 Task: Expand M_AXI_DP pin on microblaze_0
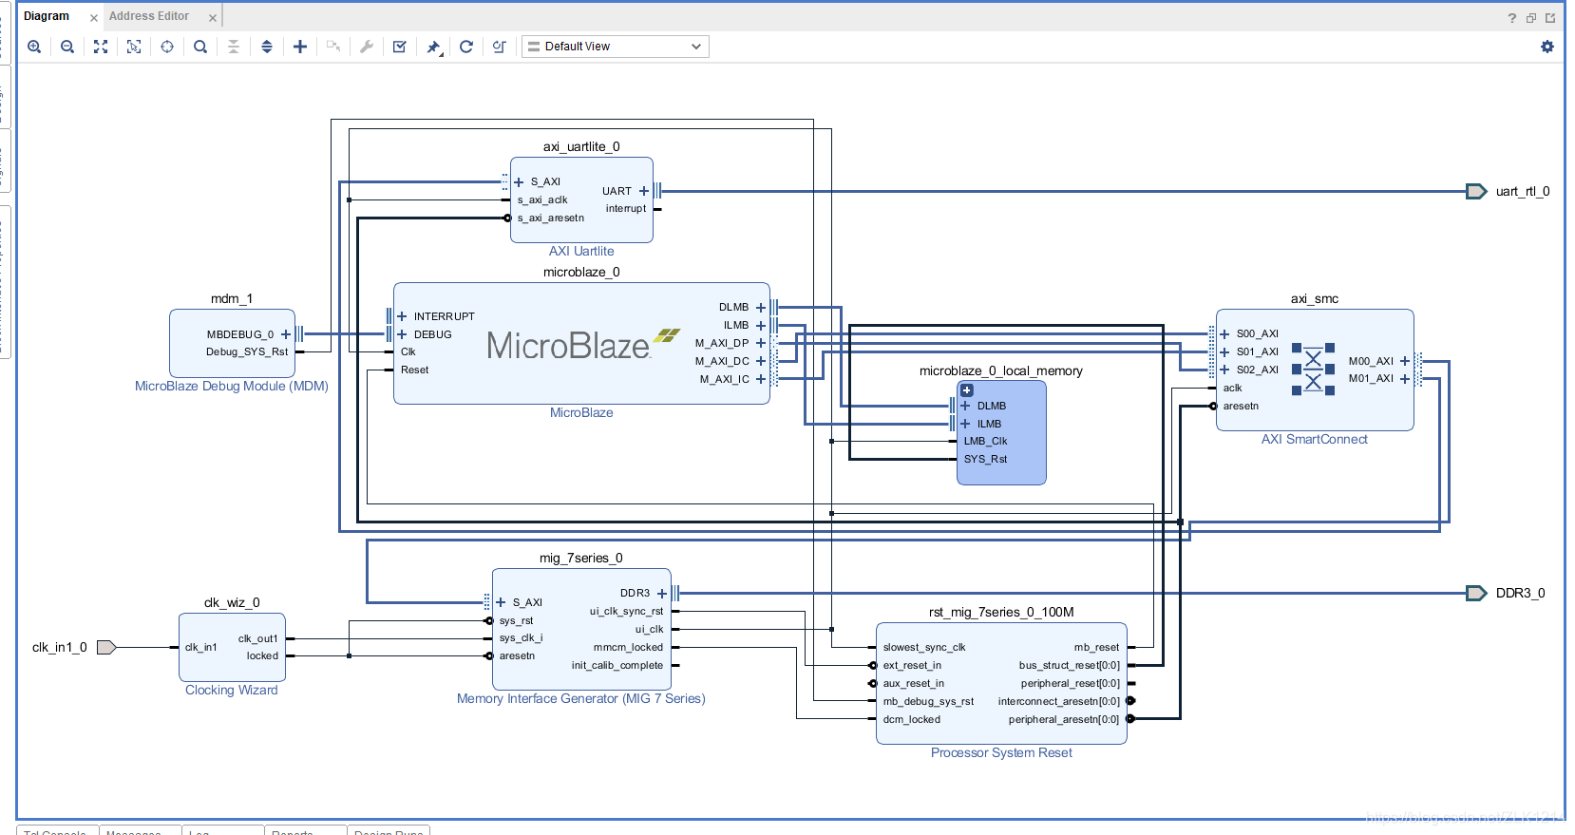[761, 343]
